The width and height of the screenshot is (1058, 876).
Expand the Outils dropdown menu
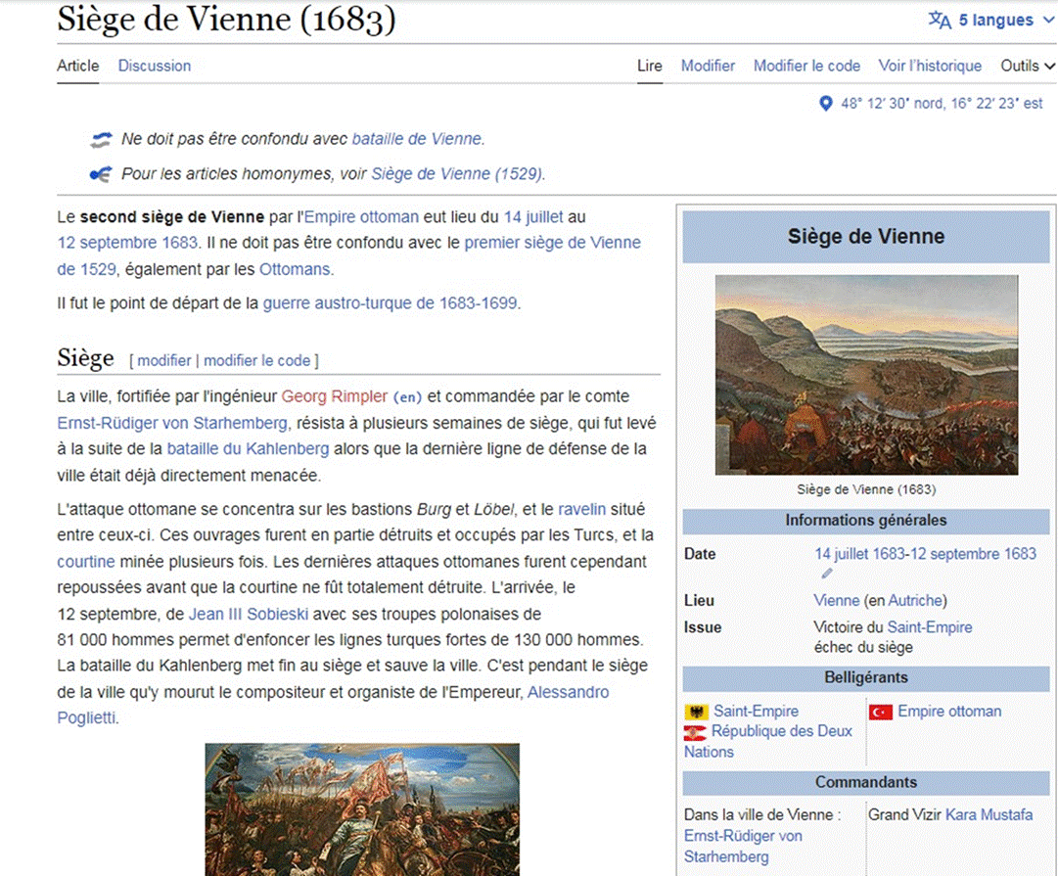pyautogui.click(x=1027, y=66)
